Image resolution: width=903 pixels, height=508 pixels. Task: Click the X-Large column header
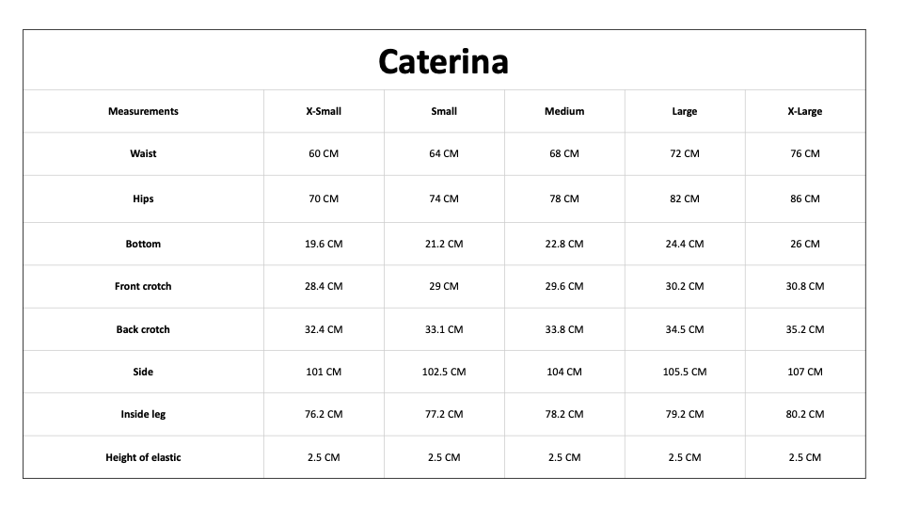[x=805, y=111]
